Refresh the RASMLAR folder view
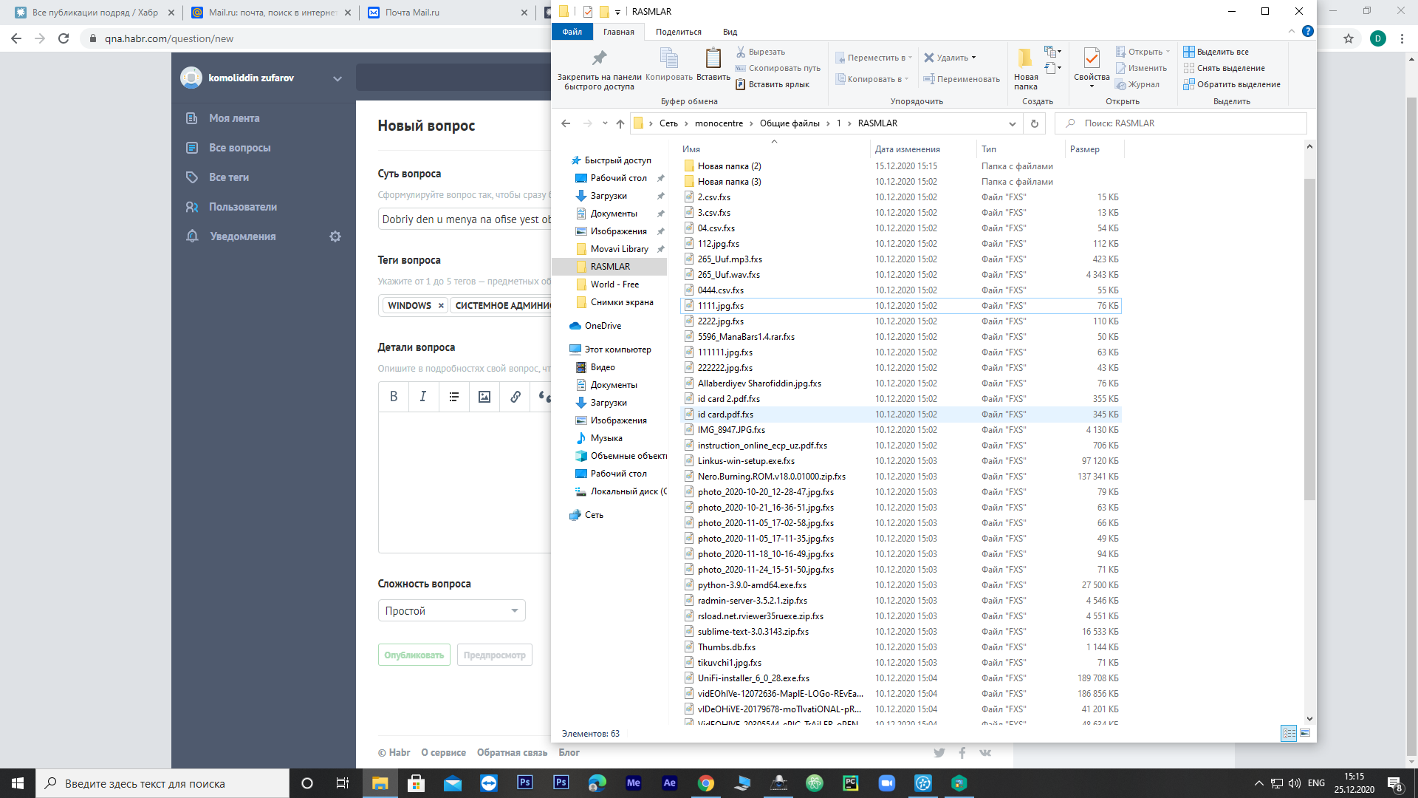Image resolution: width=1418 pixels, height=798 pixels. point(1034,123)
